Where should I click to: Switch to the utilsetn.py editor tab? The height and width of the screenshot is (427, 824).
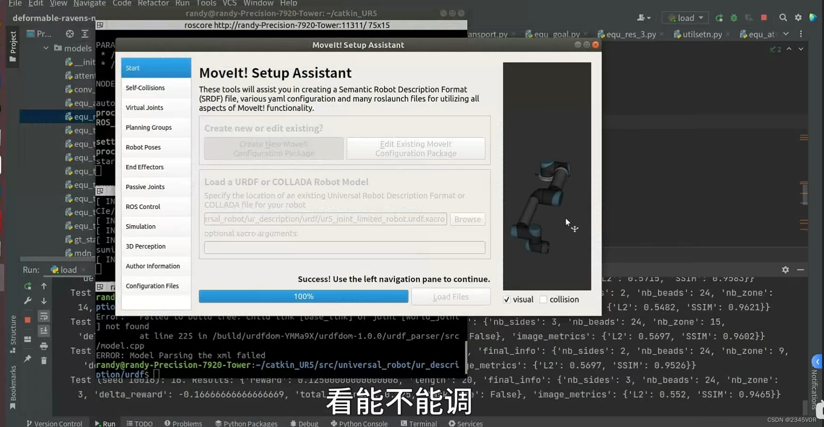pos(702,34)
